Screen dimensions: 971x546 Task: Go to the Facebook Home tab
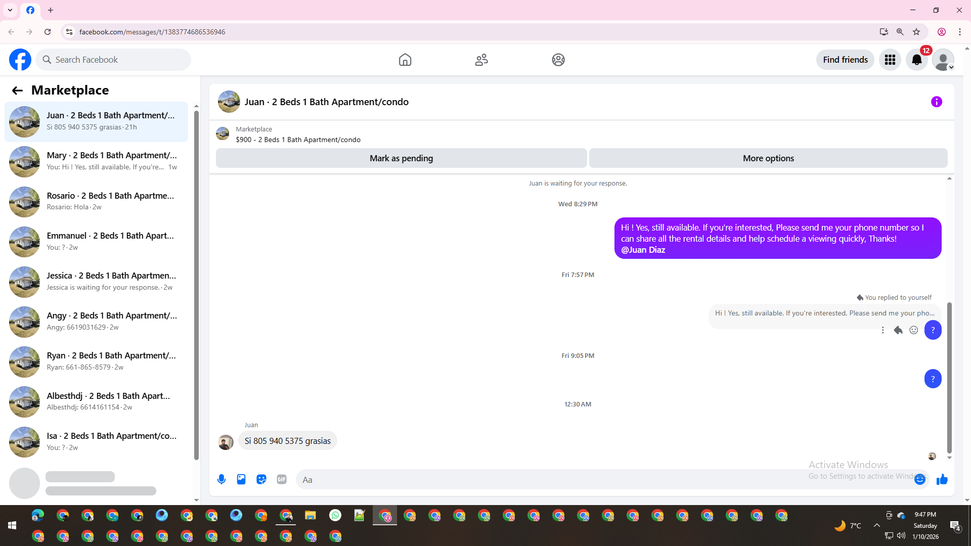[405, 60]
